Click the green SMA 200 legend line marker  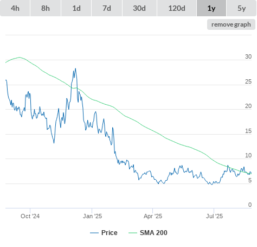[133, 233]
